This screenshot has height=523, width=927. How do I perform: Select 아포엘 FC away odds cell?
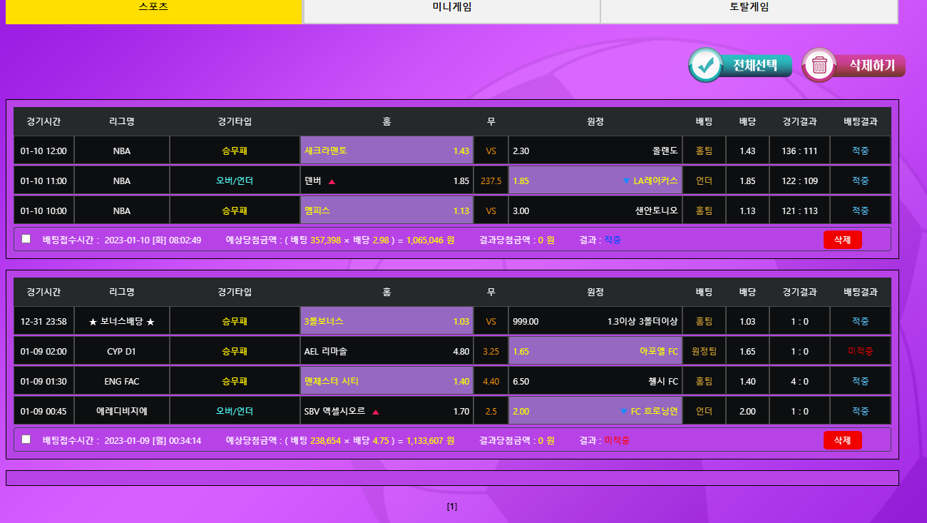coord(595,351)
